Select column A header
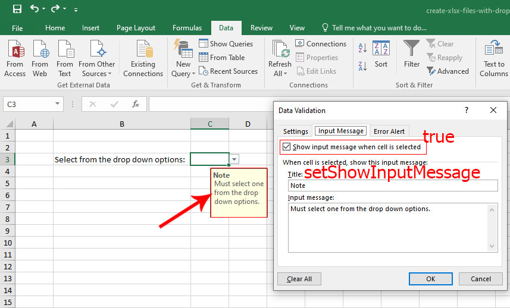Screen dimensions: 510x308 pos(34,124)
